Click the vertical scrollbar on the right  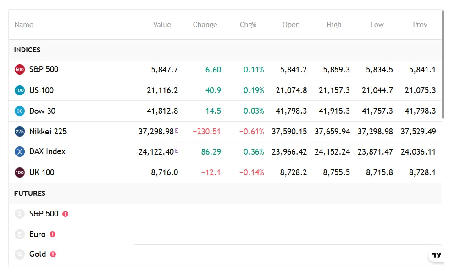443,64
